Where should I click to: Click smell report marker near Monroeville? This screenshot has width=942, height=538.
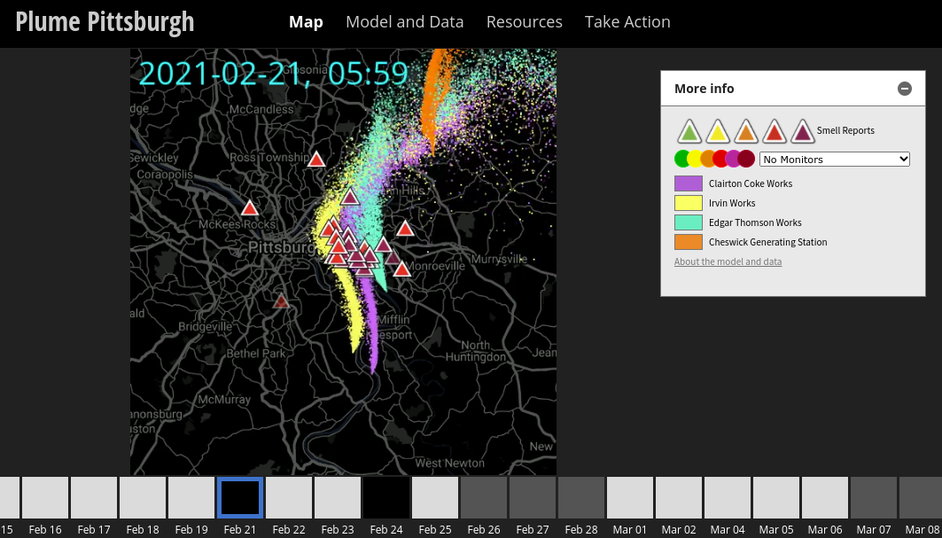402,269
